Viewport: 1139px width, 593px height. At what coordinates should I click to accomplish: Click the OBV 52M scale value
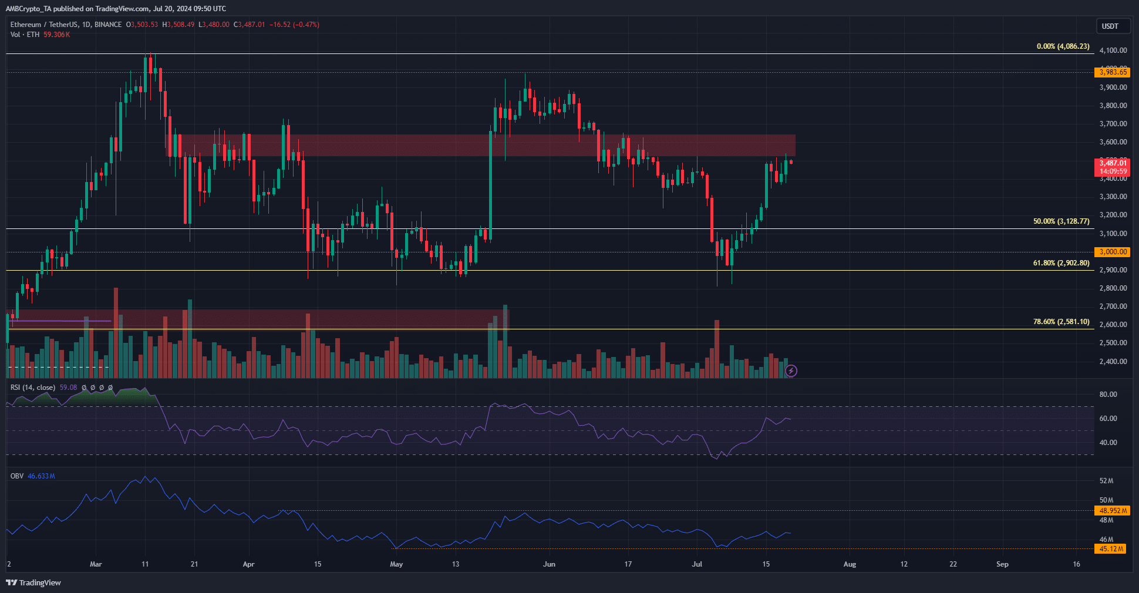coord(1106,481)
